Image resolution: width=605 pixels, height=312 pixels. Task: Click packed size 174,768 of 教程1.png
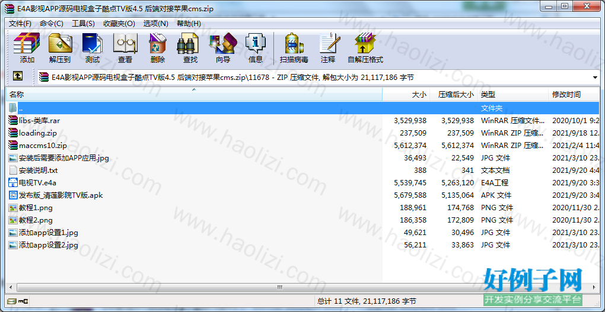coord(459,208)
